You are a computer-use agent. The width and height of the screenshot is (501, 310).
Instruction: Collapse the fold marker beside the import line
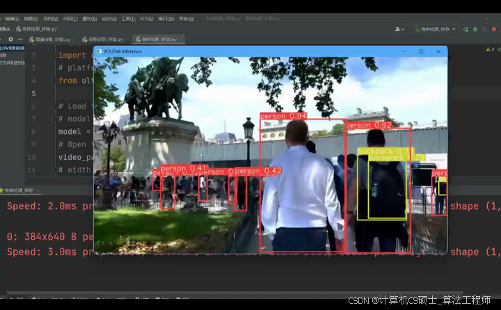(x=55, y=55)
